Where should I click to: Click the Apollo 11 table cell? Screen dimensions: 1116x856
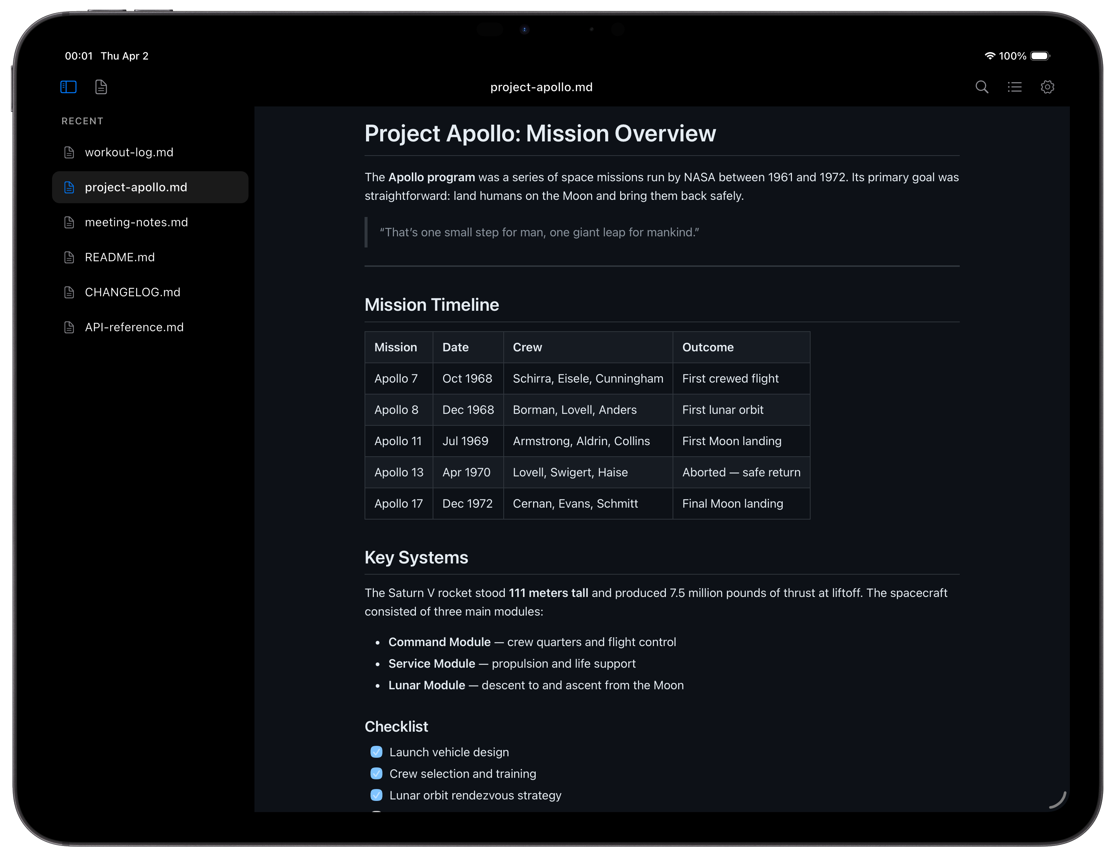pos(399,441)
